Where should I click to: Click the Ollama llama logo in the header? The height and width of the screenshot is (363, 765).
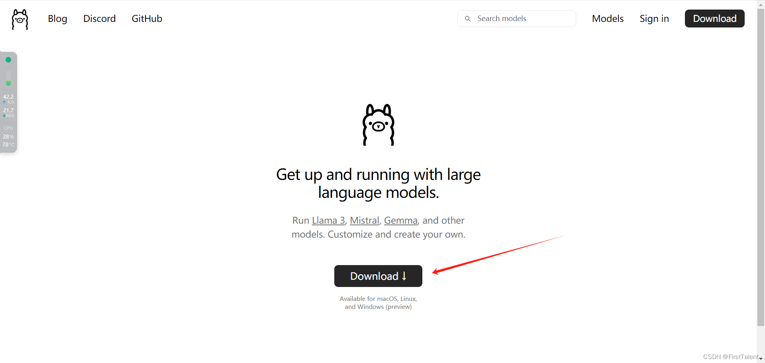click(20, 19)
